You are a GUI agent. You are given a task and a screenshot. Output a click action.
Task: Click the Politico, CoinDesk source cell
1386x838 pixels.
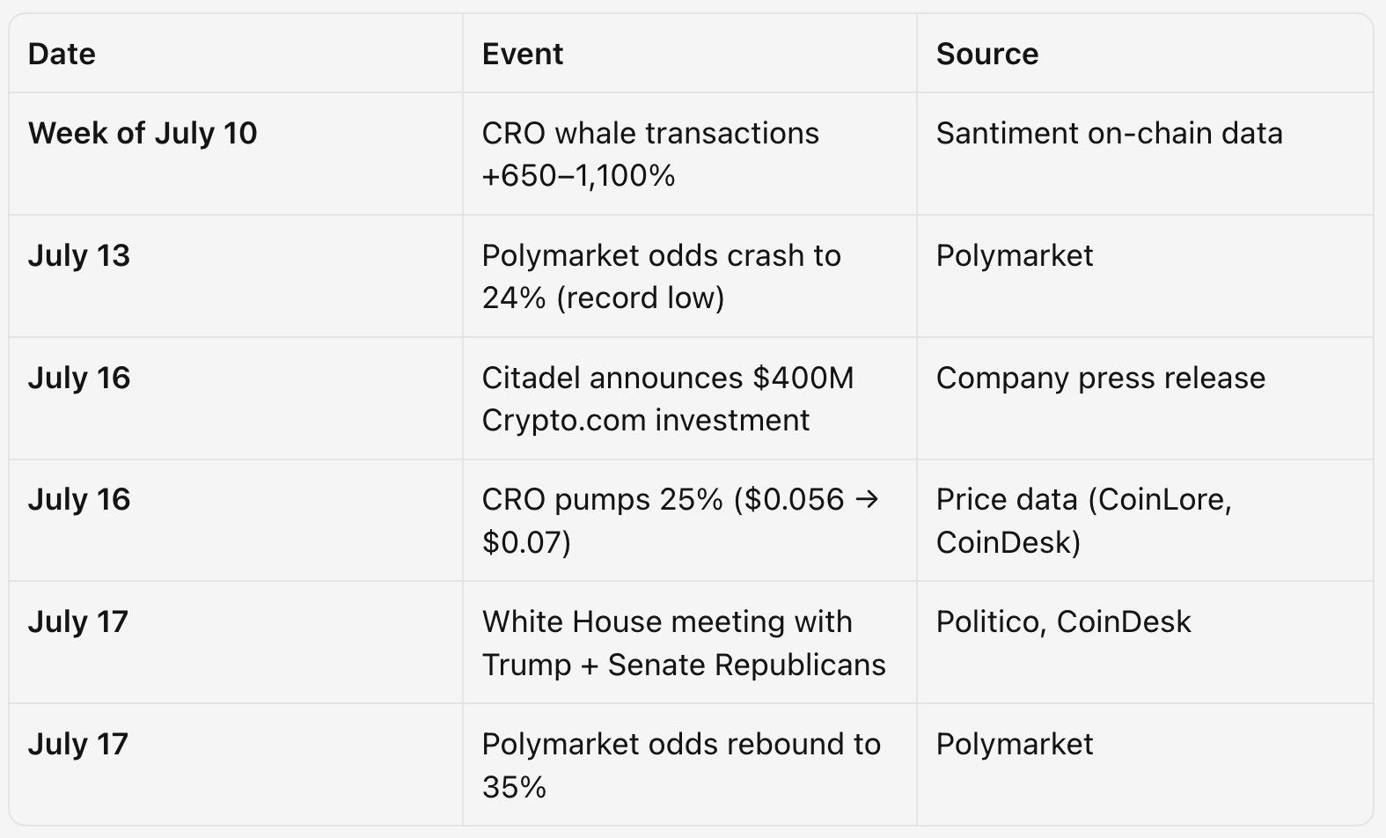click(1063, 621)
